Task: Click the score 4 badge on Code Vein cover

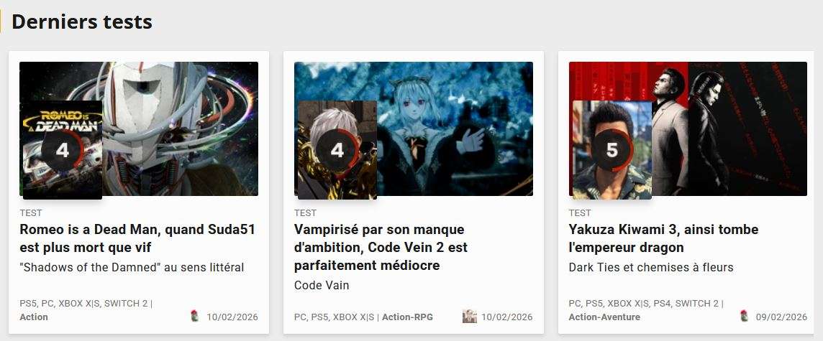Action: (337, 150)
